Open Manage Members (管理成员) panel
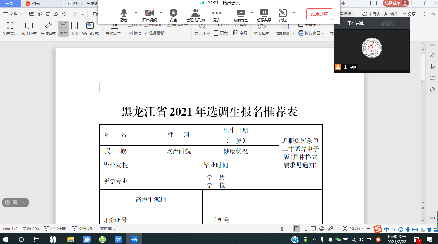 [x=195, y=15]
